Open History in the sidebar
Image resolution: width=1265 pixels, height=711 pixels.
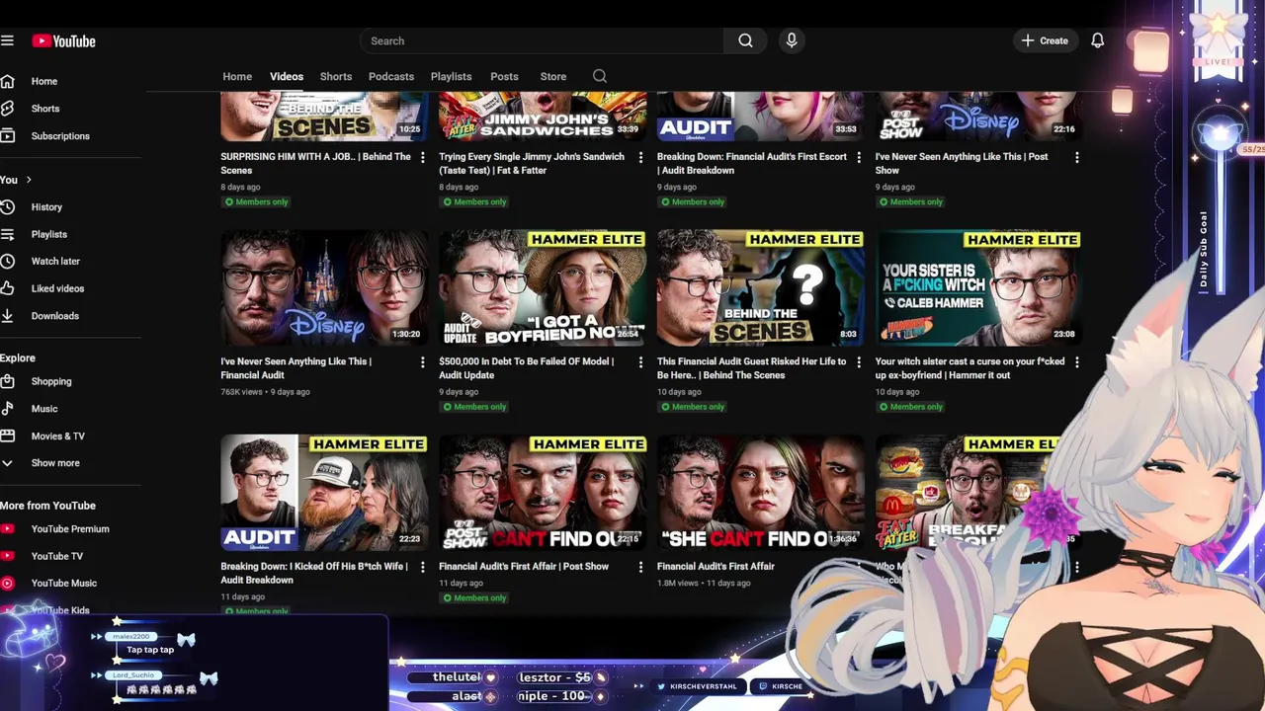click(46, 207)
